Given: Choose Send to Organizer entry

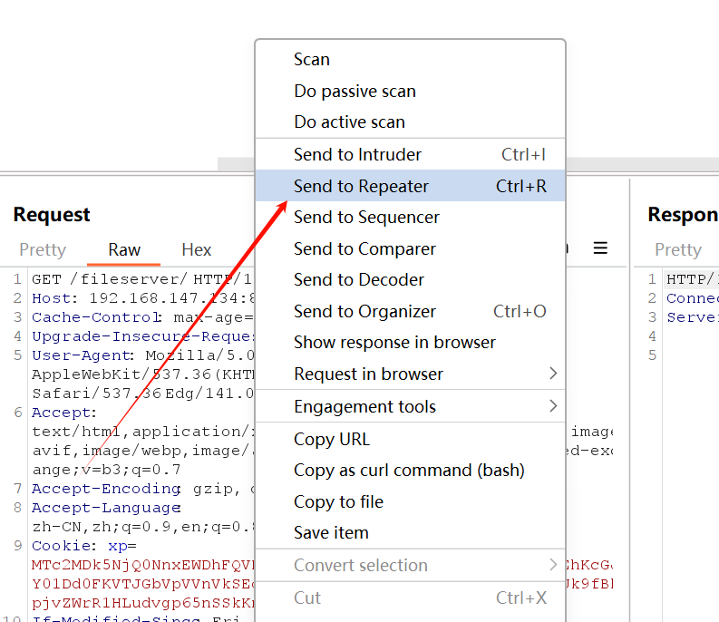Looking at the screenshot, I should pos(364,311).
